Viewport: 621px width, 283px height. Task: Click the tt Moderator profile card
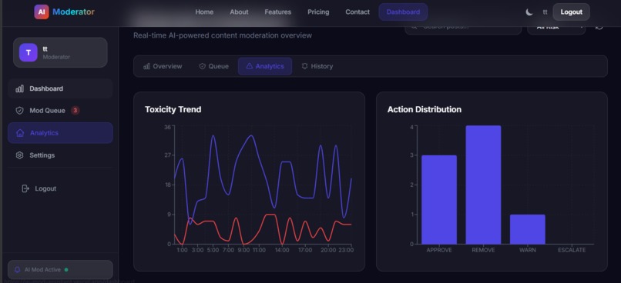pyautogui.click(x=60, y=52)
